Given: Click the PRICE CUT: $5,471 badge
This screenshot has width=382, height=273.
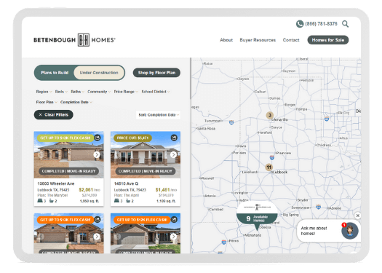Looking at the screenshot, I should 132,138.
